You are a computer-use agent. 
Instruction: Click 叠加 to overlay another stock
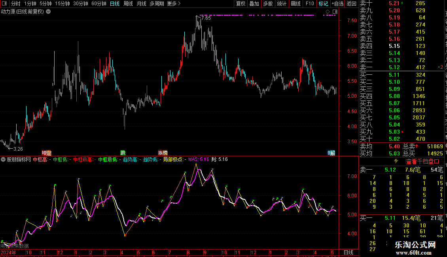[254, 4]
